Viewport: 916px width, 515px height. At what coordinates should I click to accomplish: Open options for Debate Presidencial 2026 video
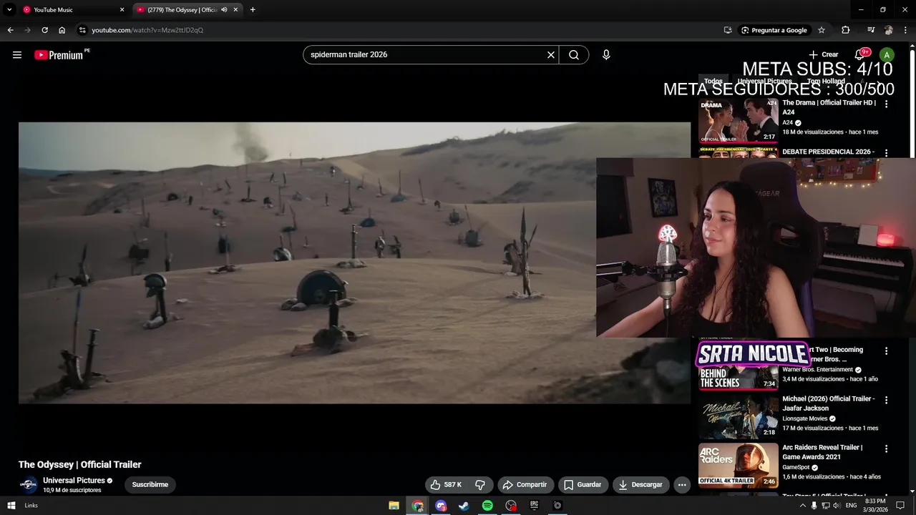click(886, 153)
